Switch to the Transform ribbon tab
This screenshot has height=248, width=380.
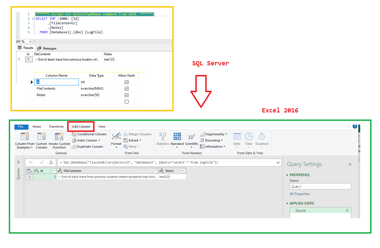56,127
